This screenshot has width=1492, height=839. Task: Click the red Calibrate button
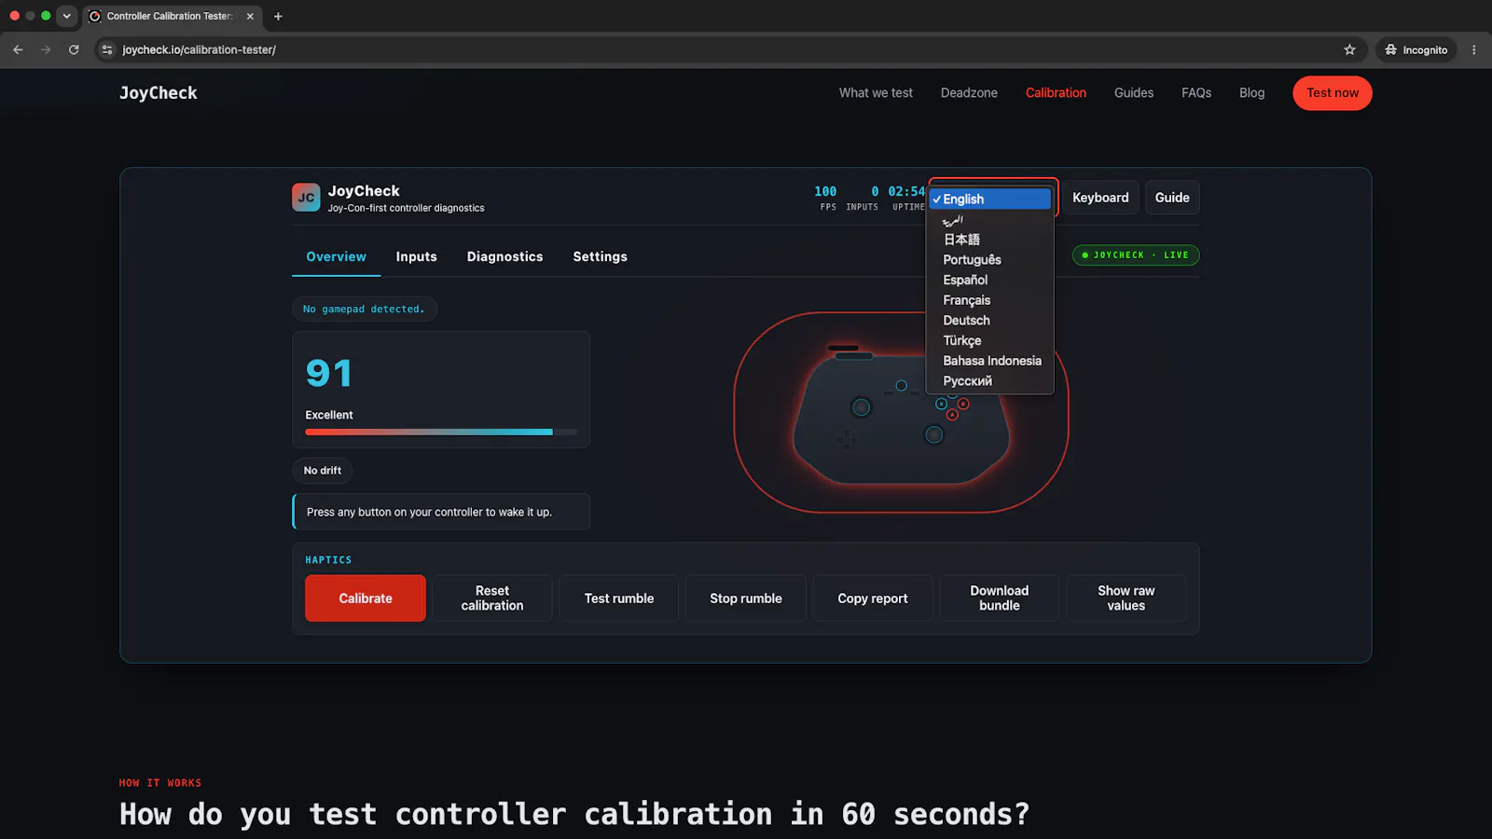tap(366, 598)
